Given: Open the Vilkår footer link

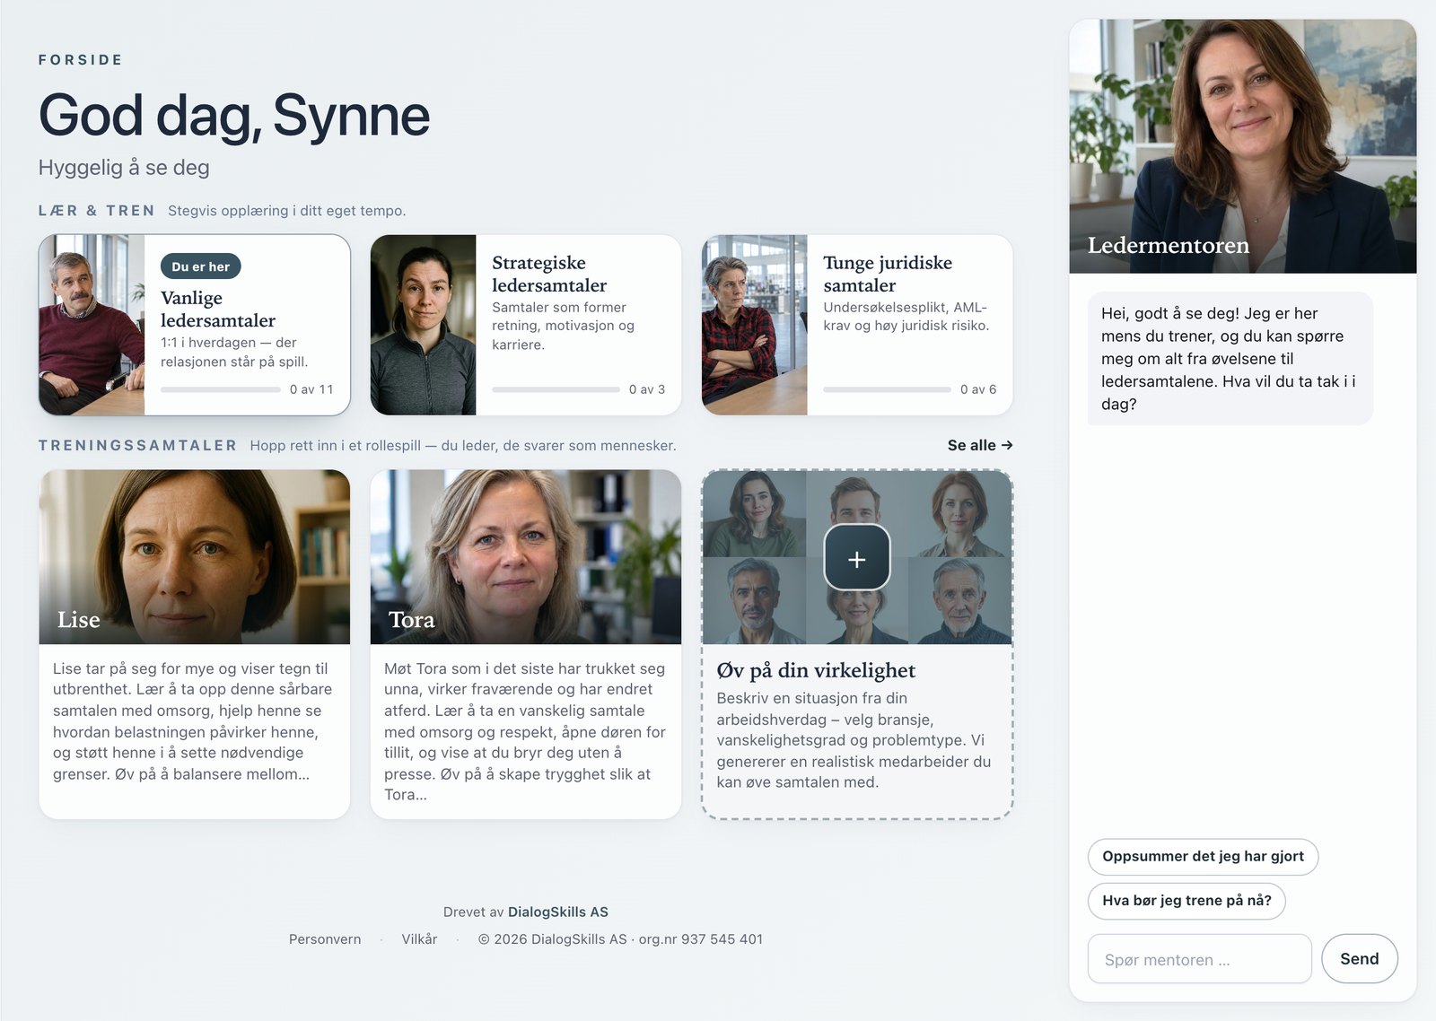Looking at the screenshot, I should click(x=419, y=939).
